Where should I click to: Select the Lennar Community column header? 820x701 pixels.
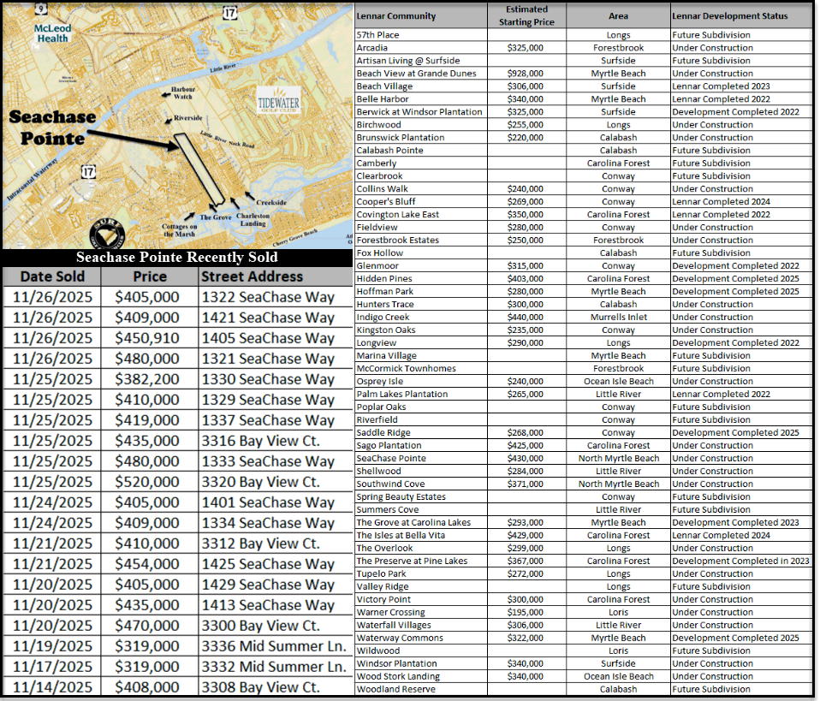click(x=395, y=16)
